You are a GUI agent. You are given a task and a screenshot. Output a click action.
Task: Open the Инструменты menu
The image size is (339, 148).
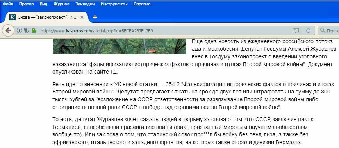pyautogui.click(x=114, y=4)
